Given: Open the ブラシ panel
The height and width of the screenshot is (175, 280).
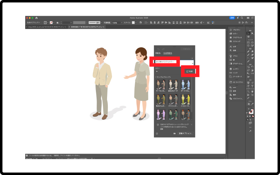Looking at the screenshot, I should click(x=236, y=56).
